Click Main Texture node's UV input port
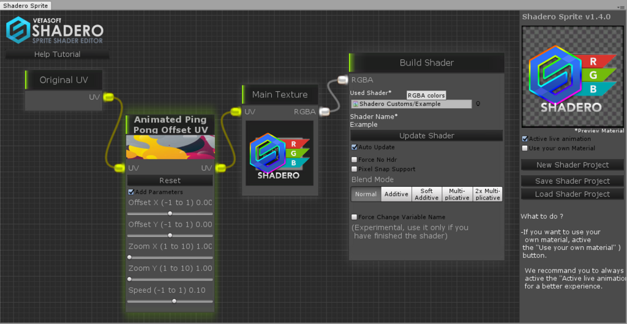This screenshot has height=324, width=627. point(236,111)
